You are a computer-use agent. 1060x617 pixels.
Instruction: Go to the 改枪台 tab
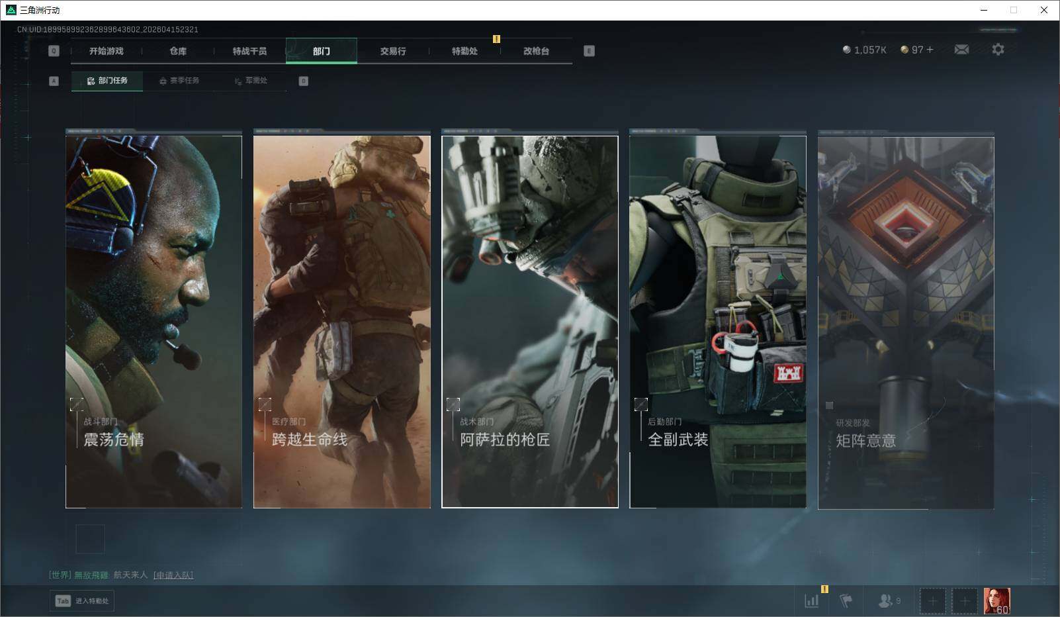[x=536, y=51]
